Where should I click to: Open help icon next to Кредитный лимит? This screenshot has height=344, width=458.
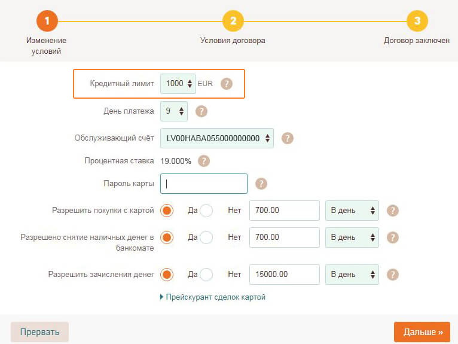[227, 84]
